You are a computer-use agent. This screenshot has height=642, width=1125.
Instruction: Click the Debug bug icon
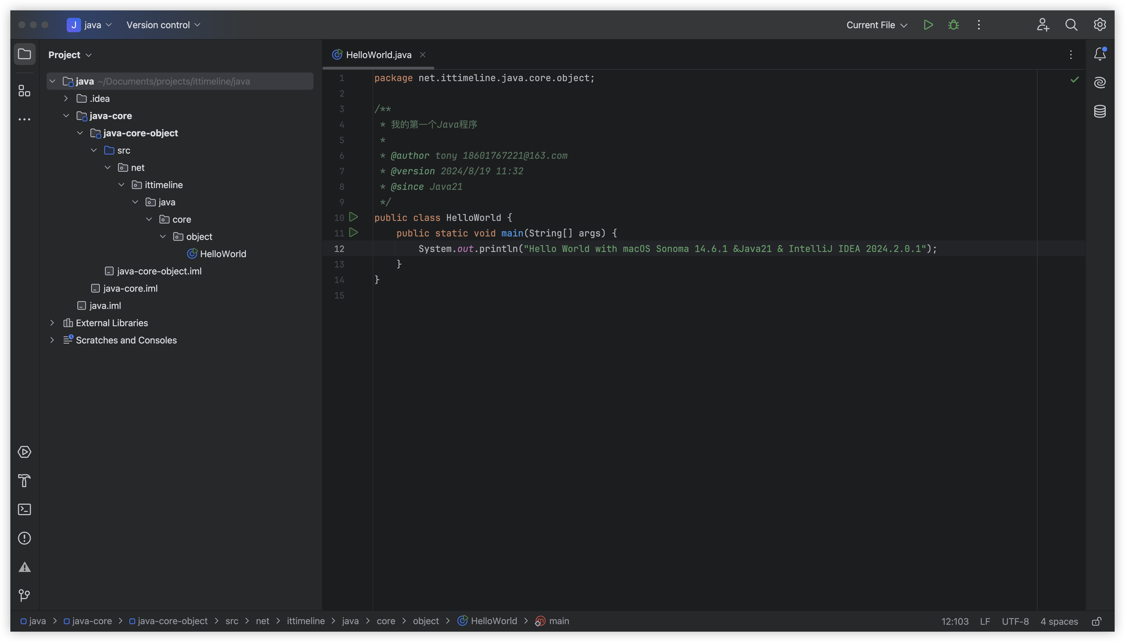(x=953, y=25)
